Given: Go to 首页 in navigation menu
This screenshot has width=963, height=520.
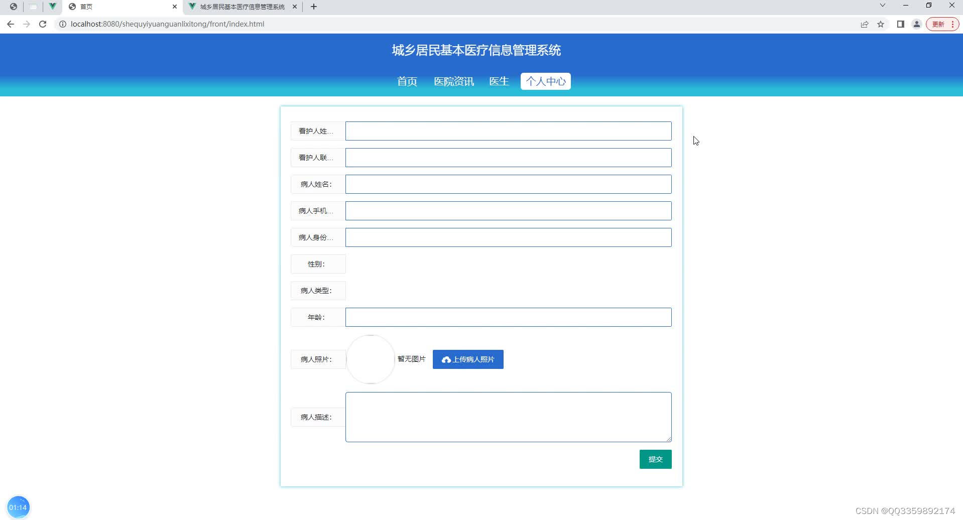Looking at the screenshot, I should pos(407,81).
